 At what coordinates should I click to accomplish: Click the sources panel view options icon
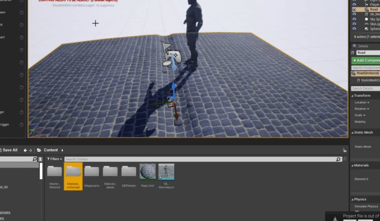(x=40, y=159)
